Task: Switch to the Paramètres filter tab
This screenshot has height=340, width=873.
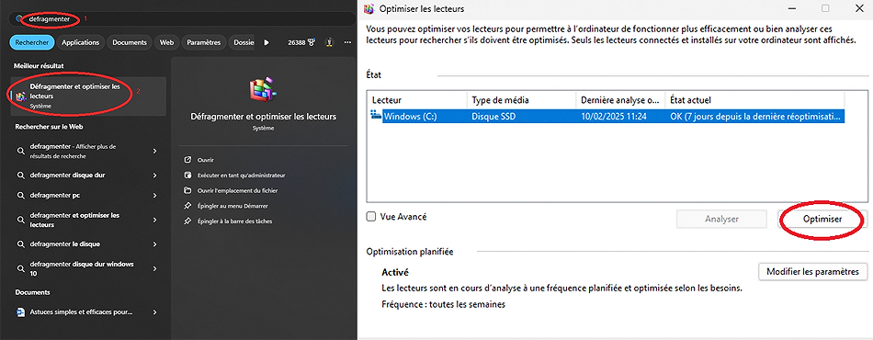Action: click(x=204, y=42)
